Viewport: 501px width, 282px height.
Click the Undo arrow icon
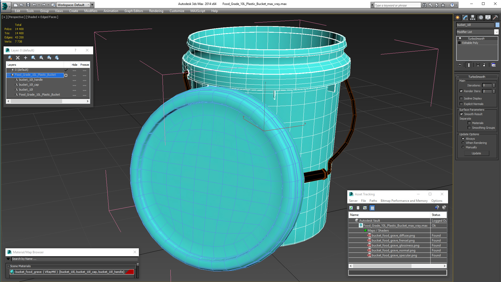pos(34,5)
